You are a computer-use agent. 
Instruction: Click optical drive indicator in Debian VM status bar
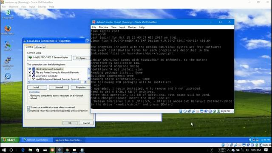point(185,111)
